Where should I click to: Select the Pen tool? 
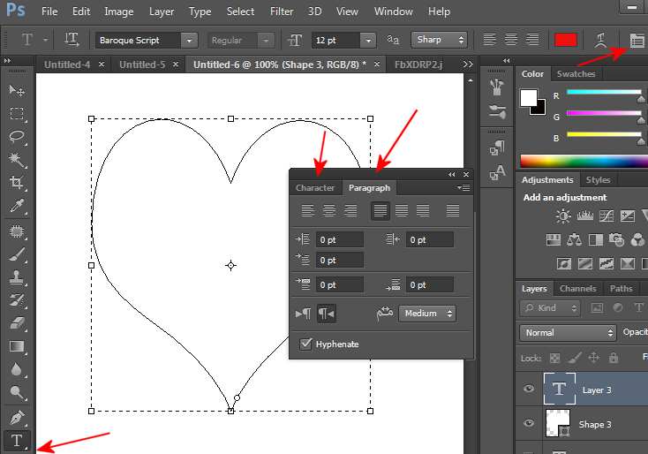click(17, 417)
